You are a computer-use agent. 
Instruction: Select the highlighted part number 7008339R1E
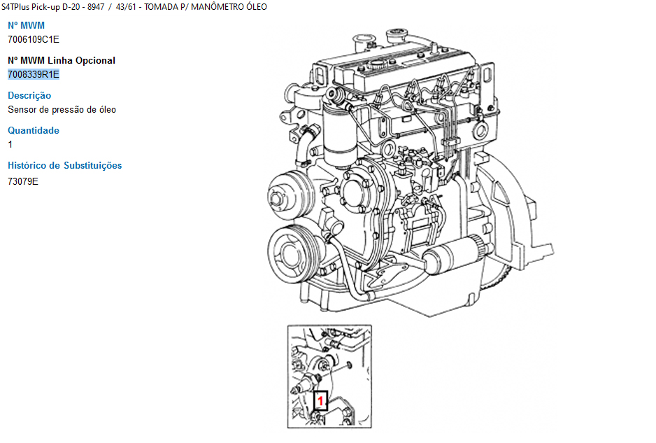[34, 74]
